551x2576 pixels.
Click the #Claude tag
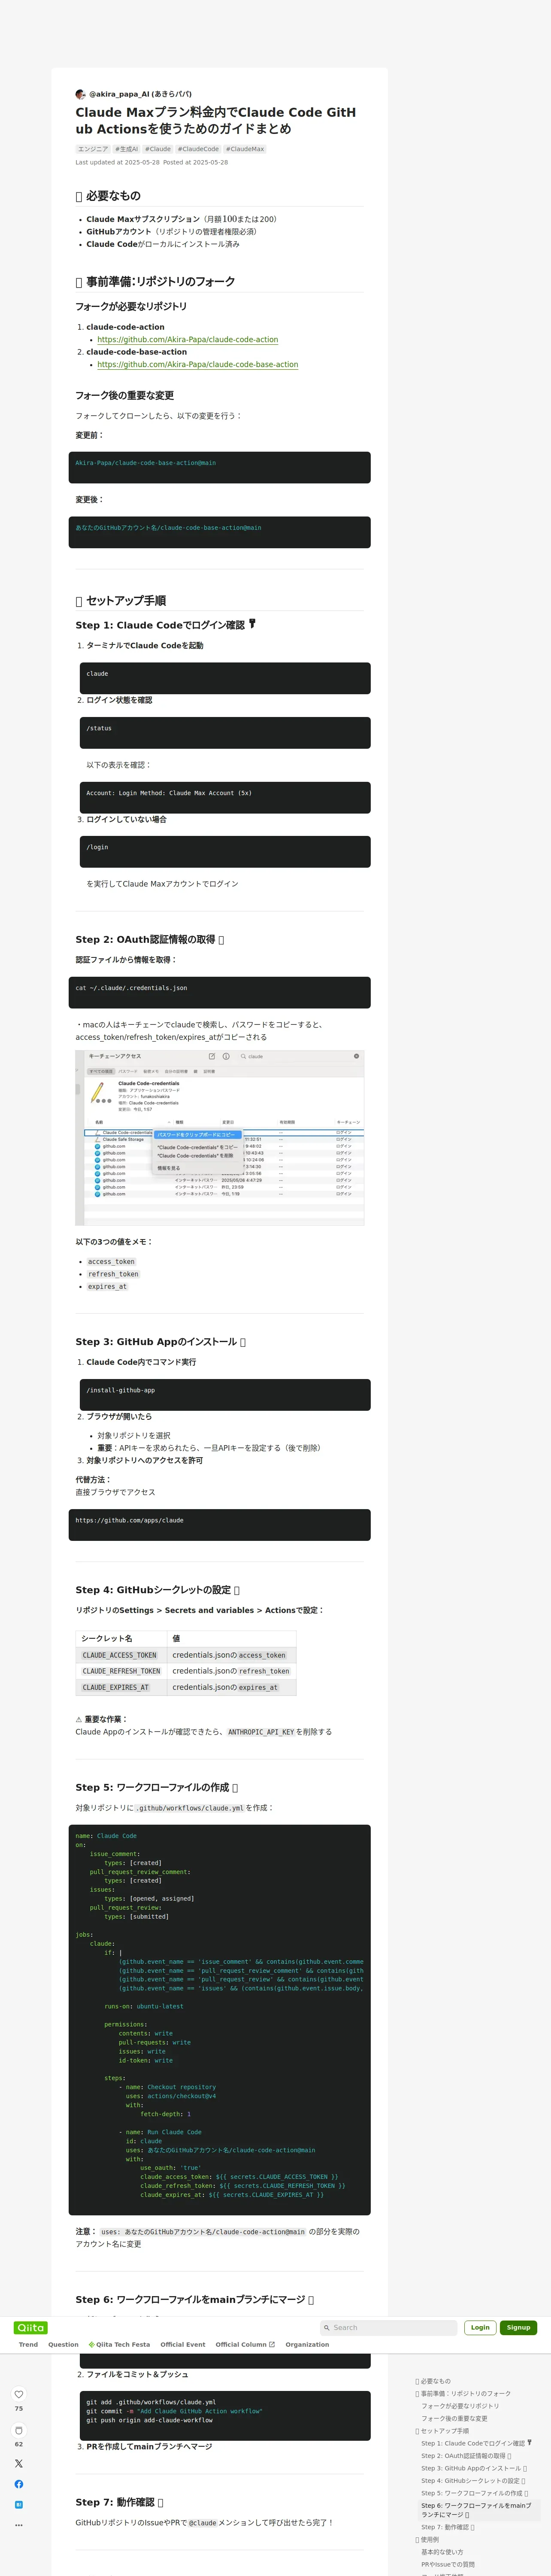click(158, 149)
